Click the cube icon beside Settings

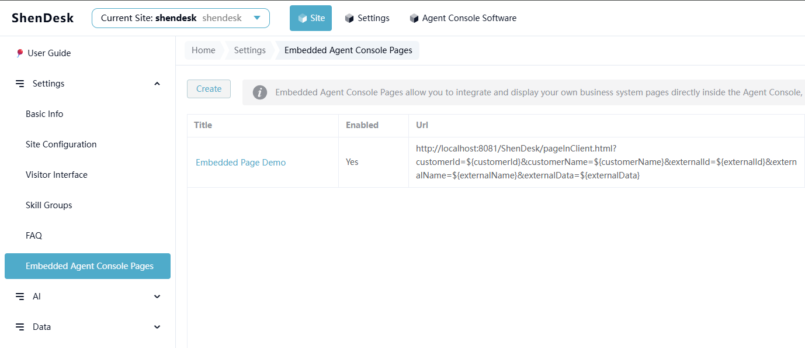click(x=349, y=18)
